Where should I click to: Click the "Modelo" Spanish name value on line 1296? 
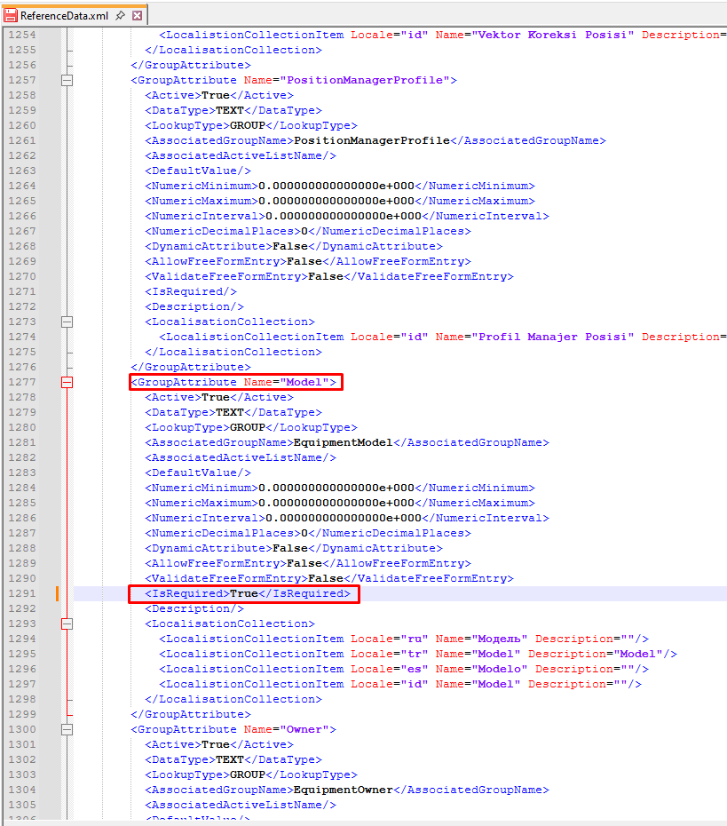point(499,669)
